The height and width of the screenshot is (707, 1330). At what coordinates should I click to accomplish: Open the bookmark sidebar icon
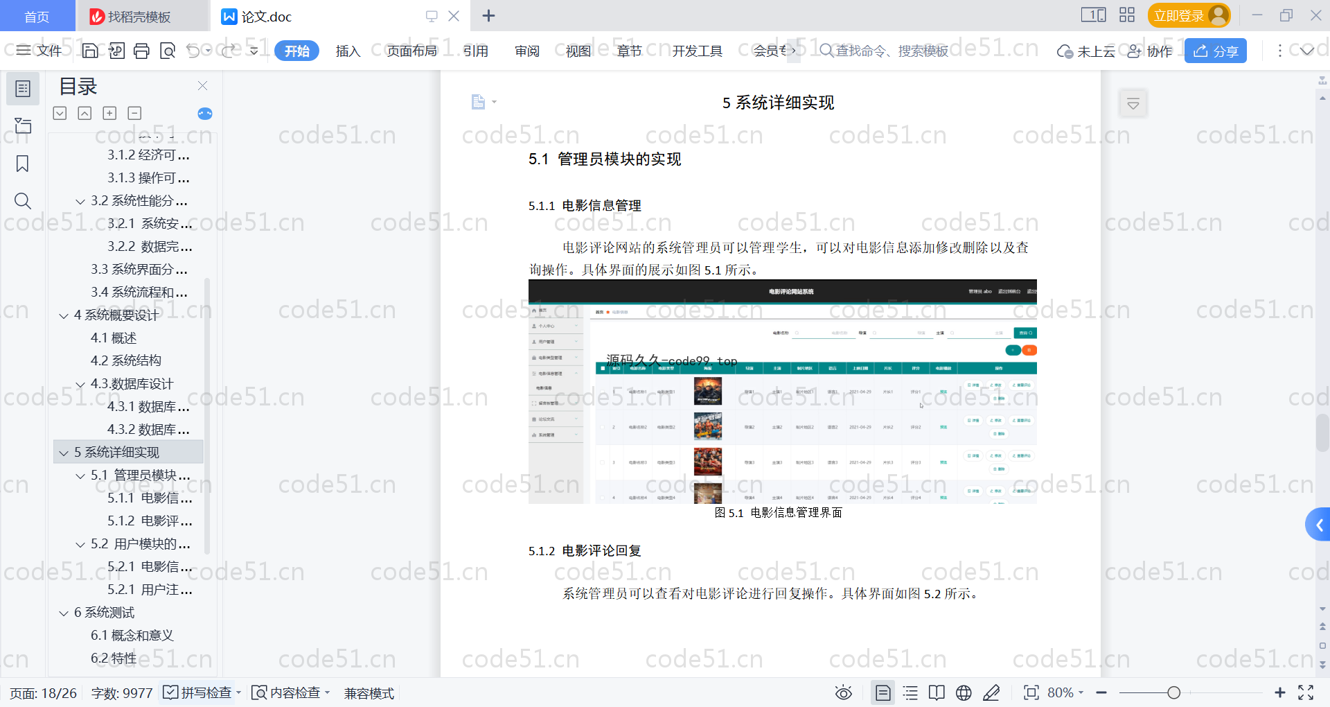23,164
